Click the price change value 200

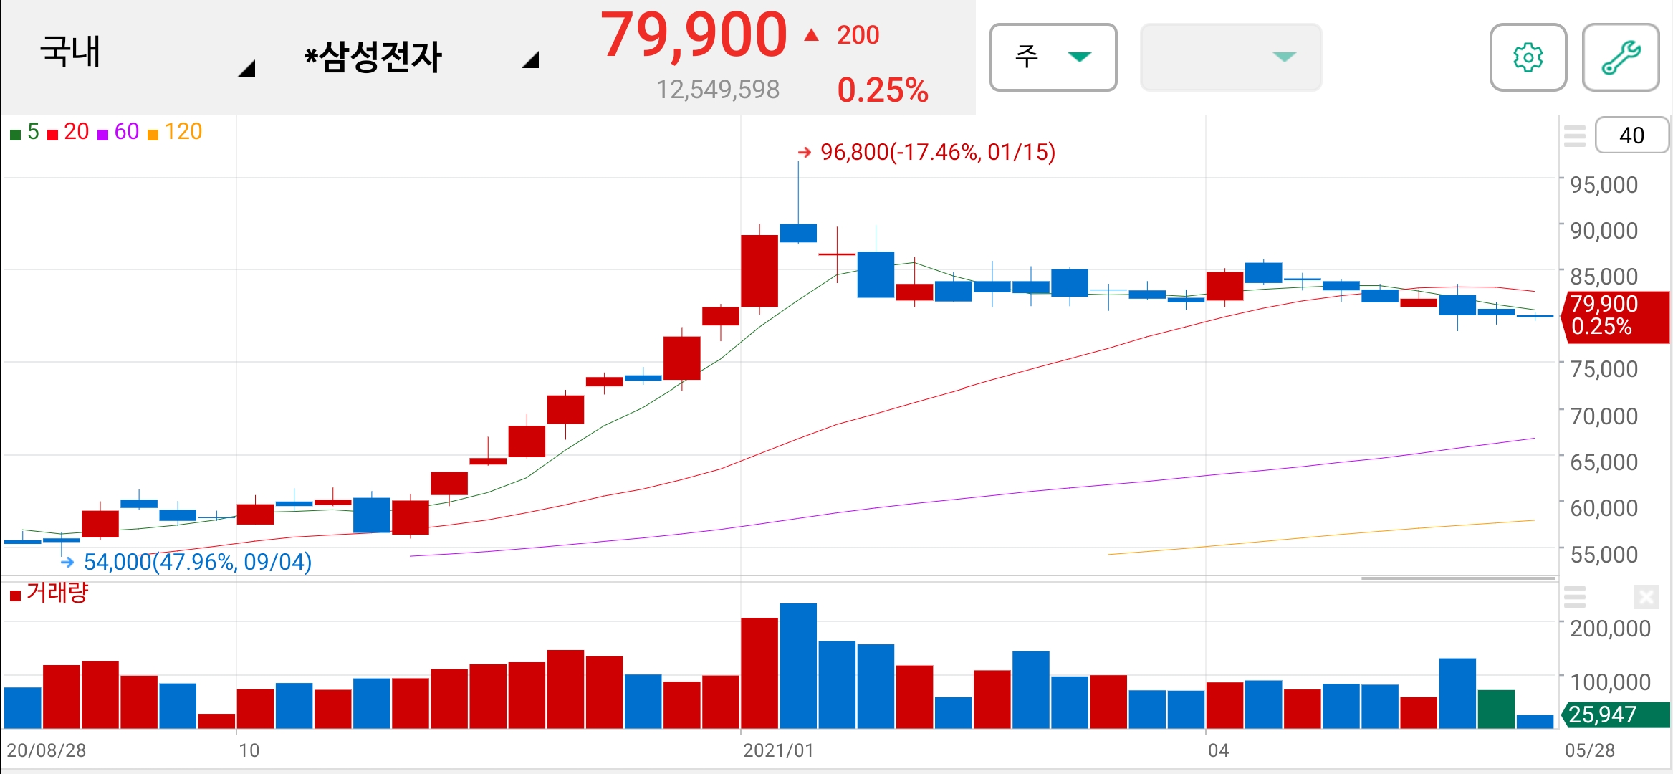tap(858, 35)
